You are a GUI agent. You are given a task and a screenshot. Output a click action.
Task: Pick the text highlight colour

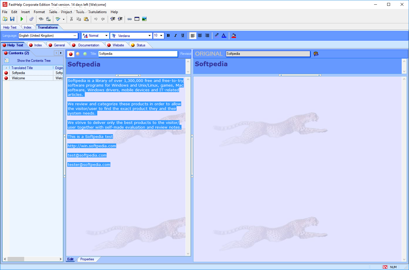click(216, 36)
